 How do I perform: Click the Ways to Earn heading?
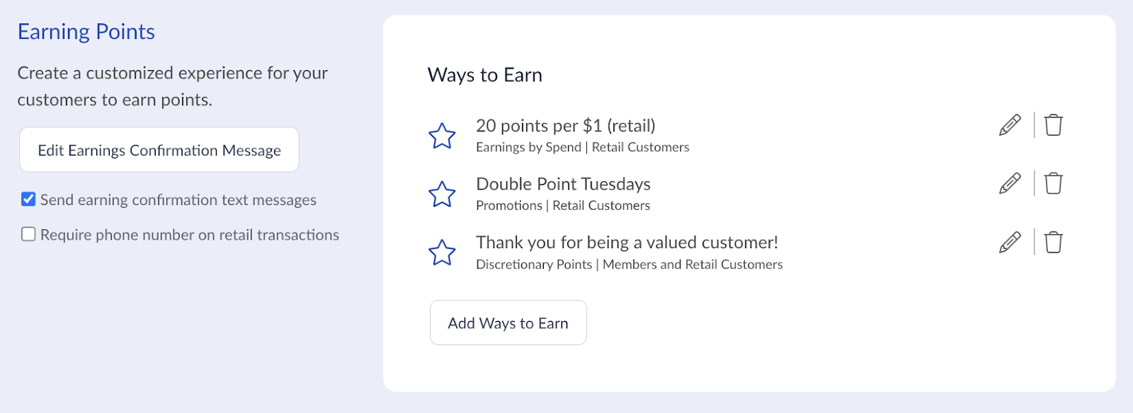tap(485, 75)
